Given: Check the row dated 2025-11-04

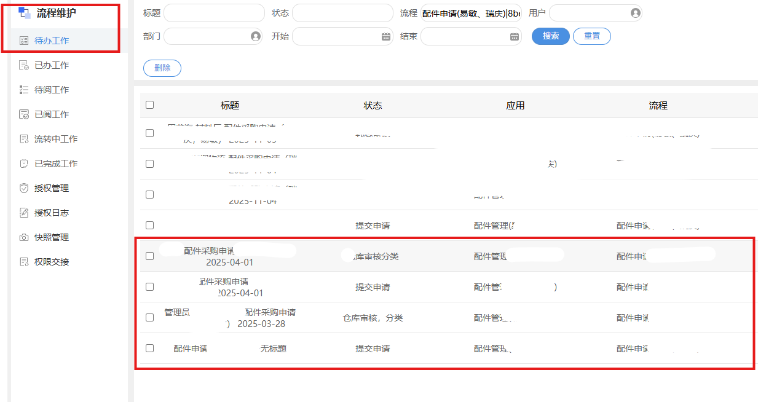Looking at the screenshot, I should [149, 194].
